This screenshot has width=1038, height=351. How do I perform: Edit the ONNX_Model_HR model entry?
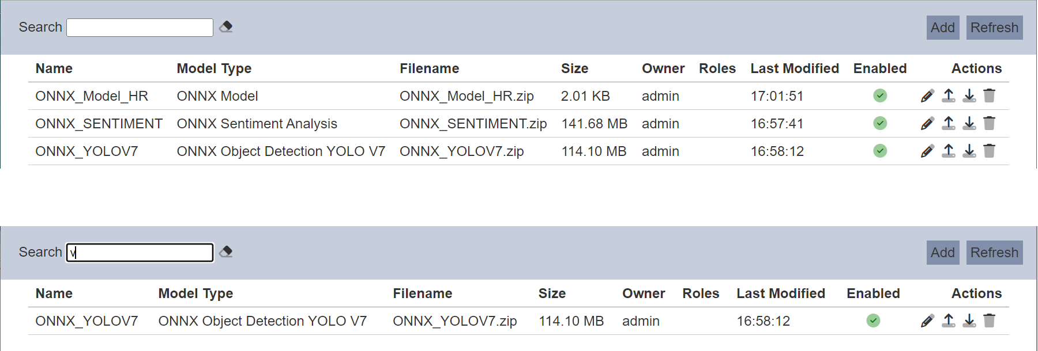927,96
